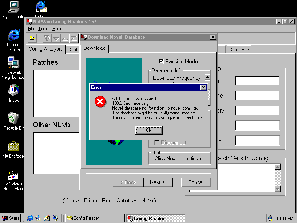Screen dimensions: 297x223
Task: Launch Internet Explorer from Quick Launch
Action: [30, 218]
